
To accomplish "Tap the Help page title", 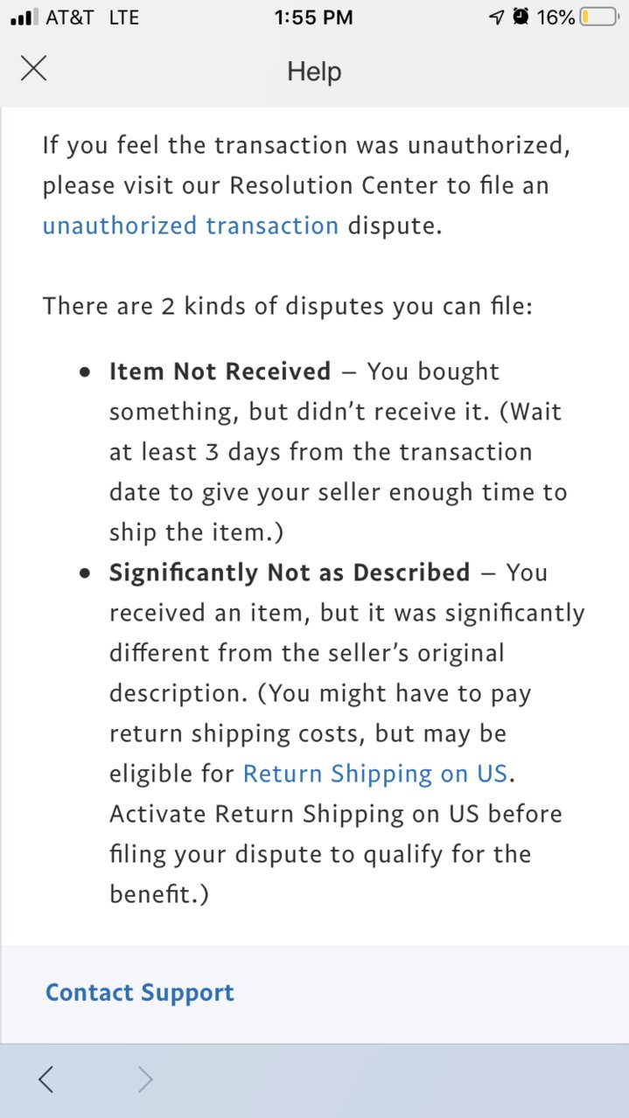I will coord(314,72).
